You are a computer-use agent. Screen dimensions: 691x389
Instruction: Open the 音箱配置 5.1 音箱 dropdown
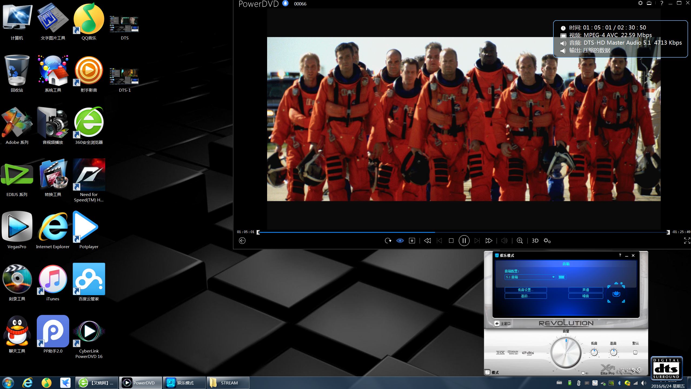[530, 277]
